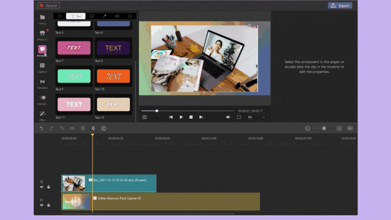Viewport: 391px width, 220px height.
Task: Select the Text 9 green preset
Action: (74, 76)
